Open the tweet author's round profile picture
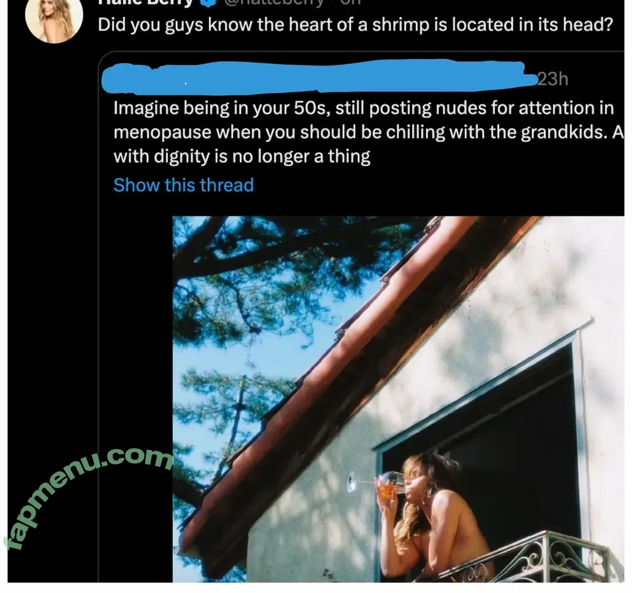The width and height of the screenshot is (632, 593). 54,18
